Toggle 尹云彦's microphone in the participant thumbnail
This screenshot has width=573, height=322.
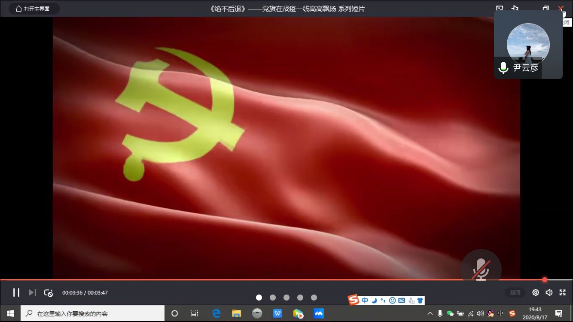pyautogui.click(x=503, y=67)
